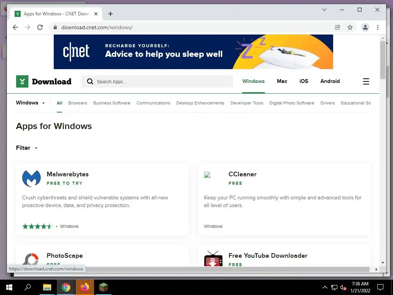Click the taskbar search icon
This screenshot has width=393, height=295.
(28, 287)
